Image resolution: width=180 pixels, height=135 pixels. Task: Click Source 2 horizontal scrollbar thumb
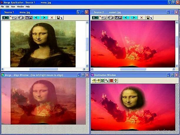(x=133, y=69)
